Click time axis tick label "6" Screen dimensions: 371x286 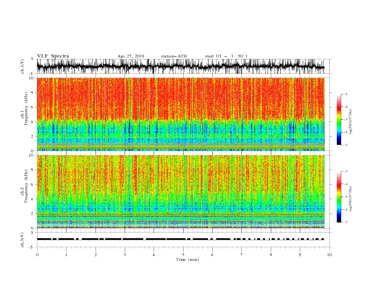pos(212,255)
